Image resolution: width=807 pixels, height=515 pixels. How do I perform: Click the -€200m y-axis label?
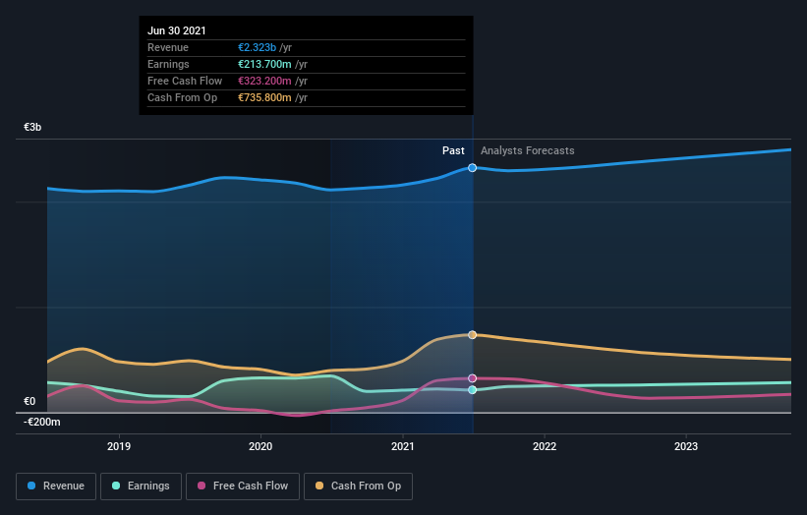(41, 422)
